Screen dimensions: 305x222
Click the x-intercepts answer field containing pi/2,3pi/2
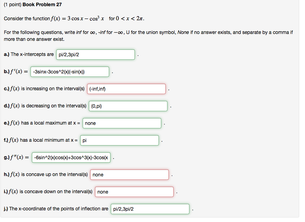point(95,54)
